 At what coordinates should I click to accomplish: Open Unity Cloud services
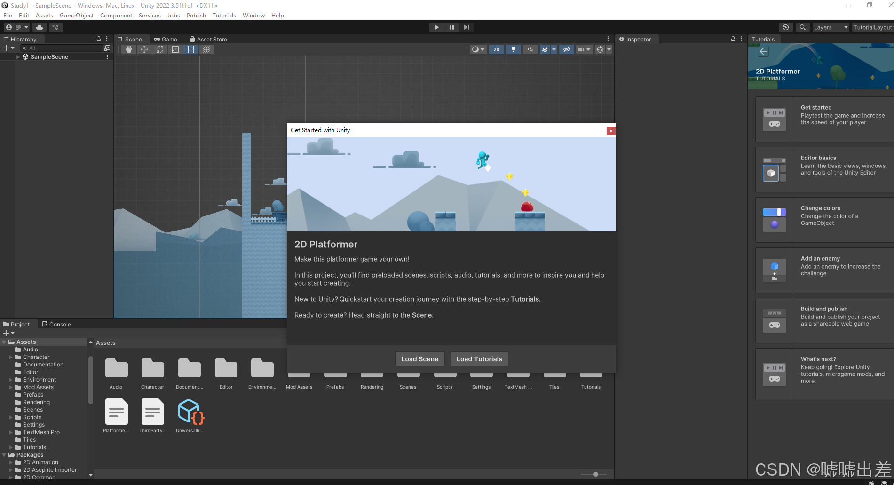click(40, 27)
